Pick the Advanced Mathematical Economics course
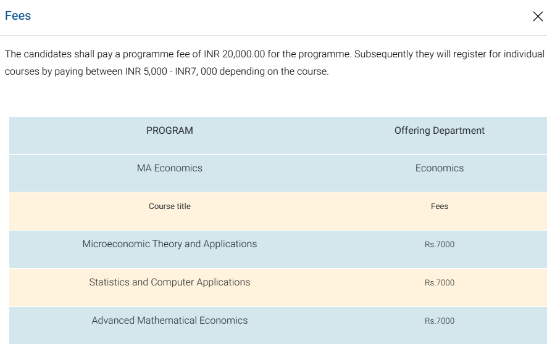The width and height of the screenshot is (547, 344). point(169,321)
